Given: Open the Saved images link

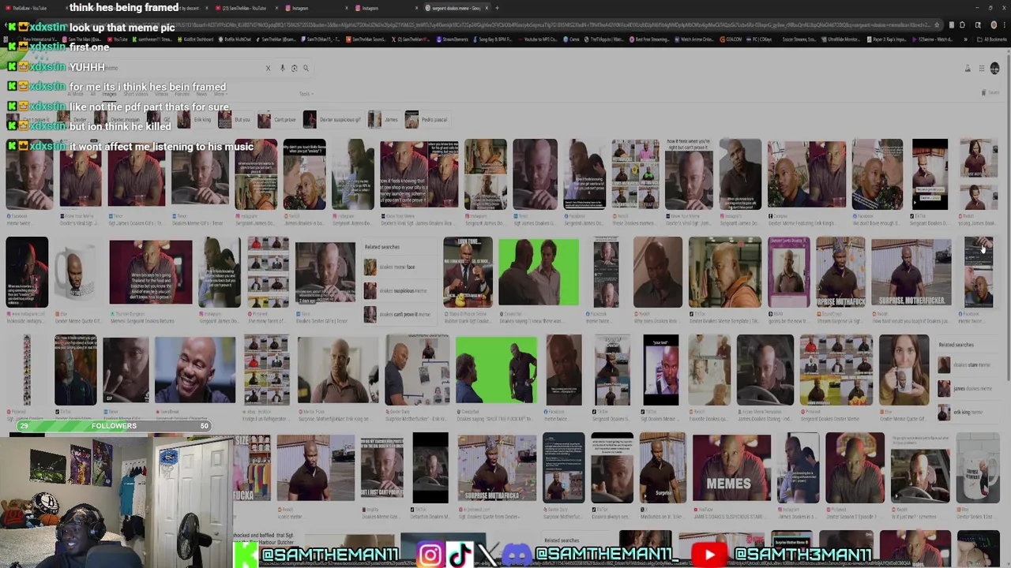Looking at the screenshot, I should coord(989,93).
